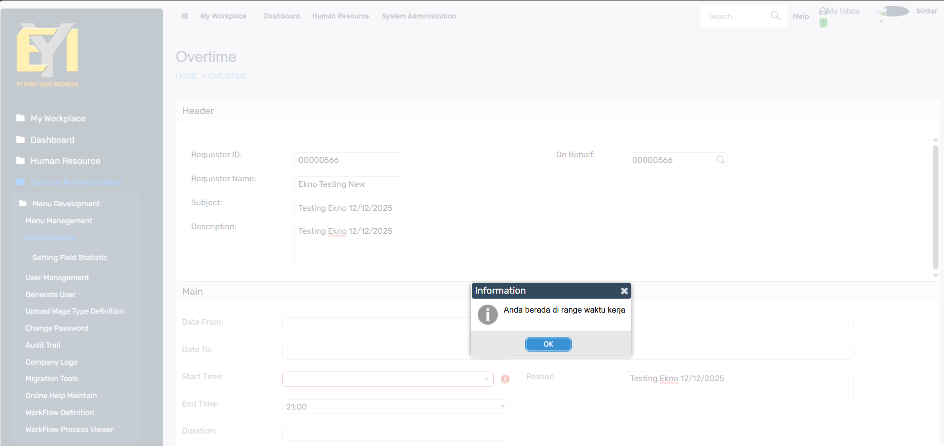Click the Start Time error warning icon
This screenshot has width=944, height=446.
(x=505, y=379)
